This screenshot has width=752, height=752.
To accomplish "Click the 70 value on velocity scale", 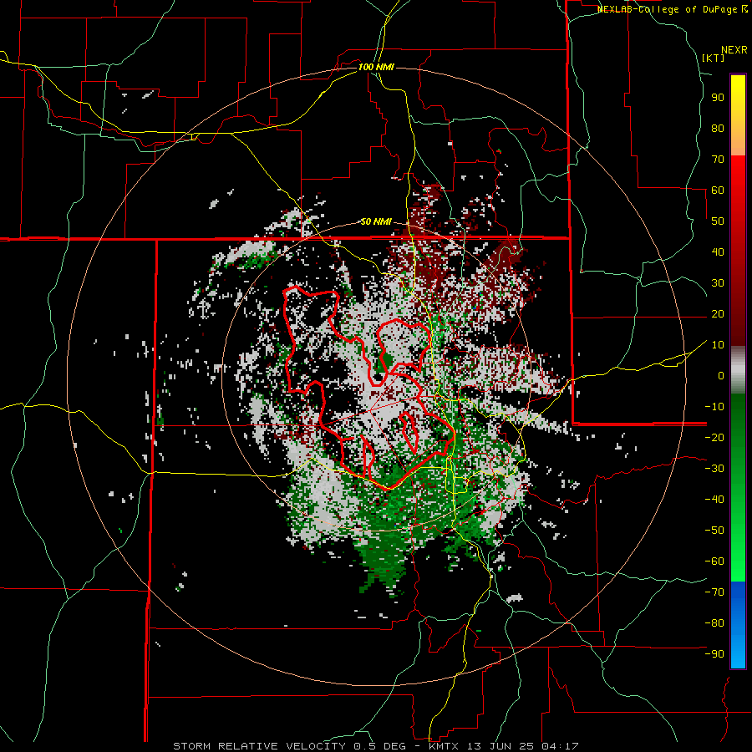I will (718, 160).
